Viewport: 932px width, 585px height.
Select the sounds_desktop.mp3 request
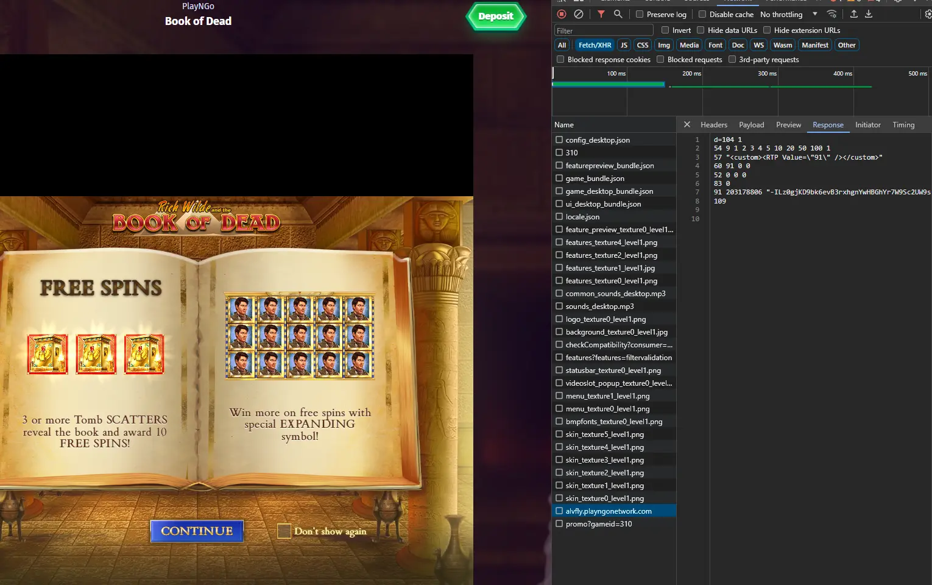614,306
